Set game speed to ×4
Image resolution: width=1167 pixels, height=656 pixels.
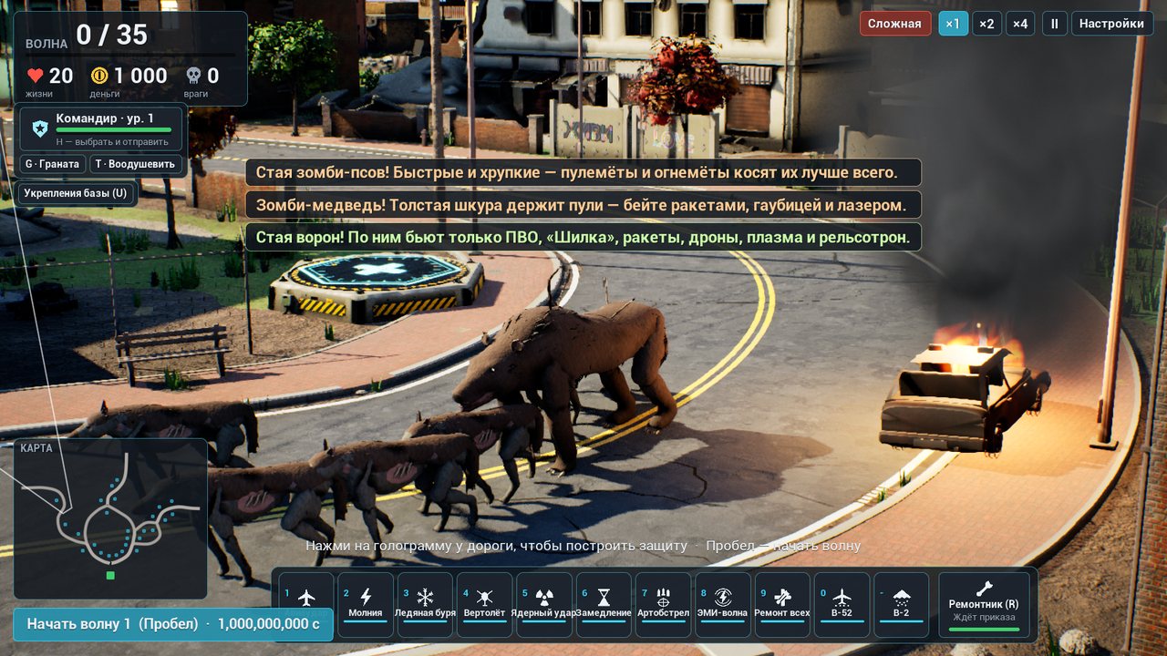click(x=1019, y=24)
